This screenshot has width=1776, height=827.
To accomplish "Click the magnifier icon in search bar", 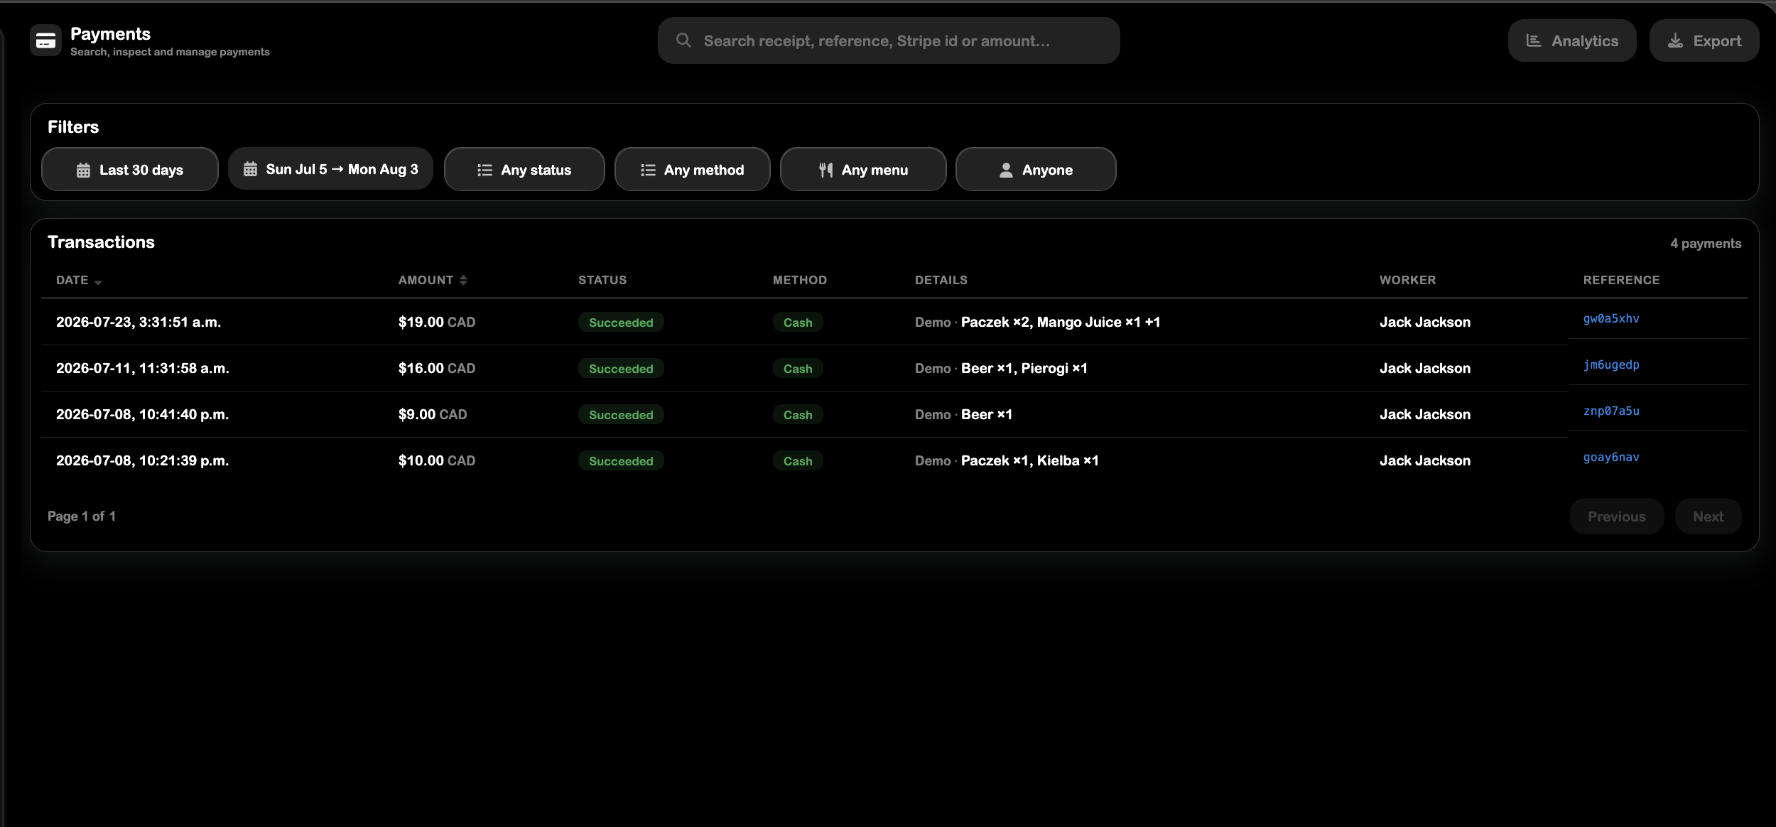I will (x=683, y=40).
